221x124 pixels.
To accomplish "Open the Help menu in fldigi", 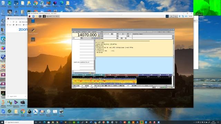I will 102,32.
